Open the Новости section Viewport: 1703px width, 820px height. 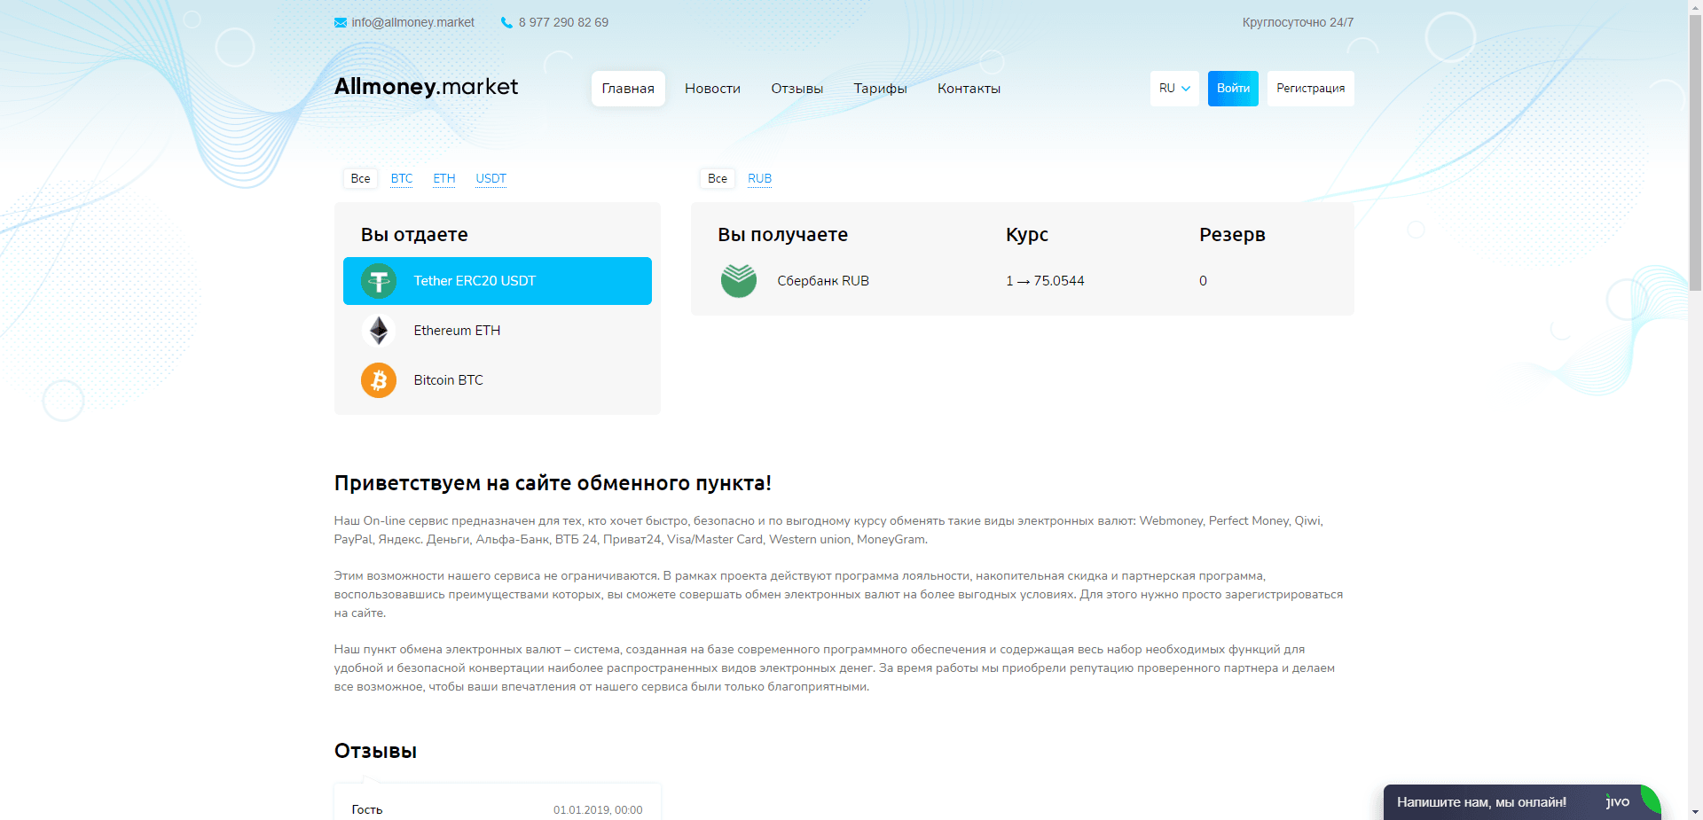[x=712, y=88]
